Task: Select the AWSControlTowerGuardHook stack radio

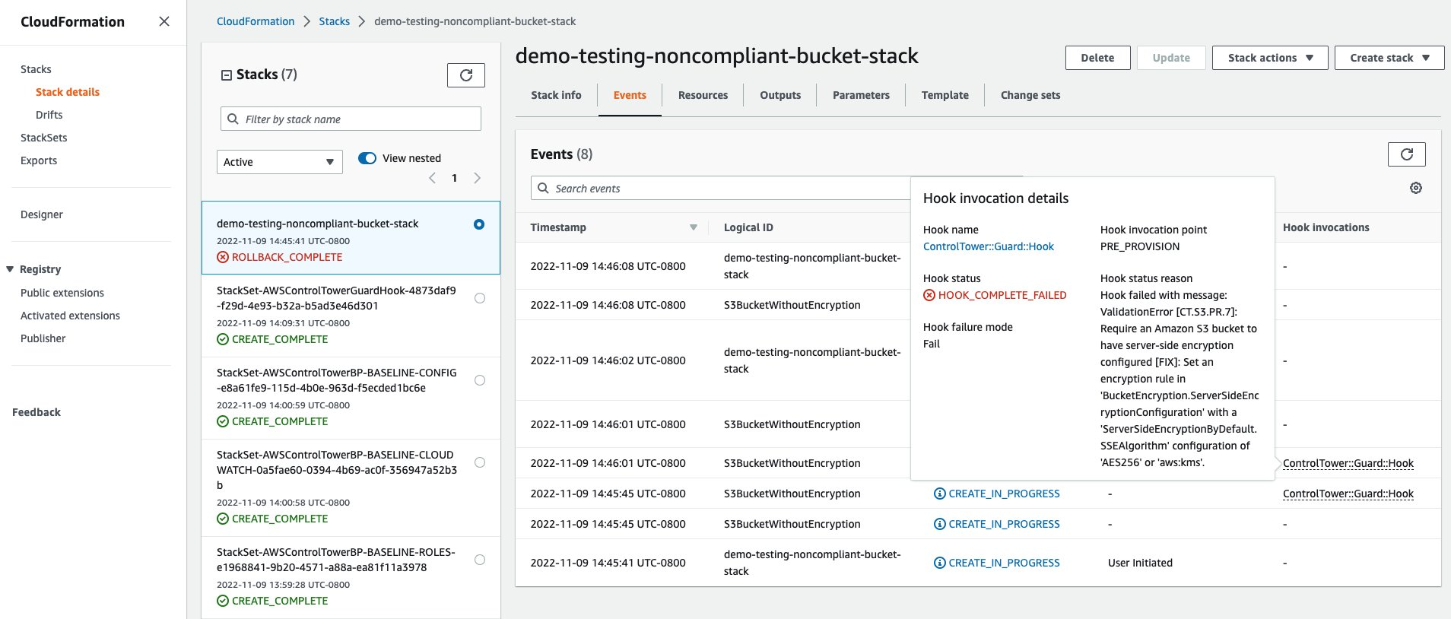Action: click(480, 298)
